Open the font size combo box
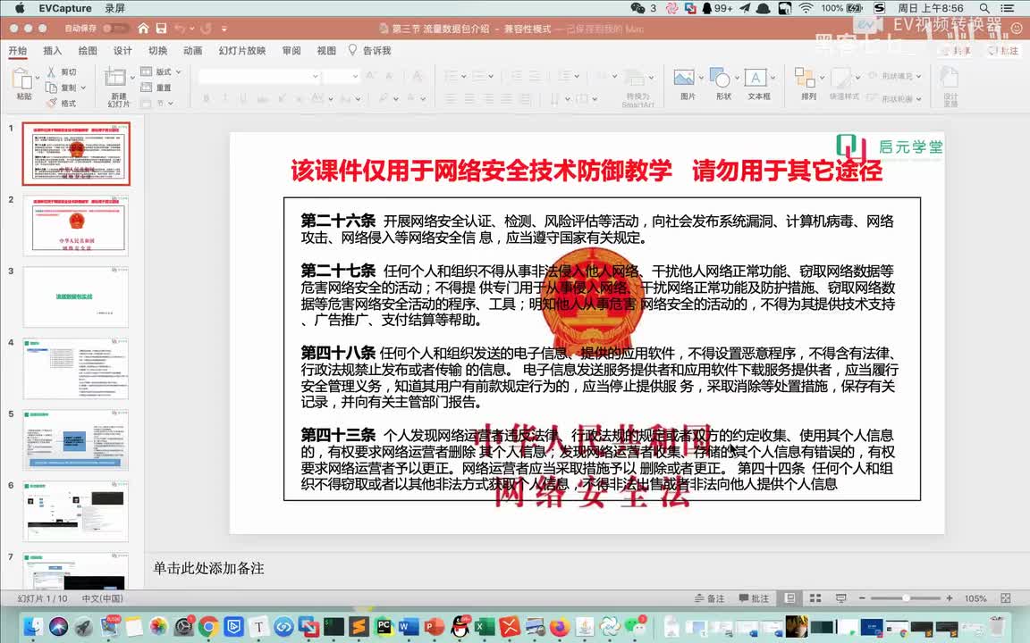 coord(342,76)
